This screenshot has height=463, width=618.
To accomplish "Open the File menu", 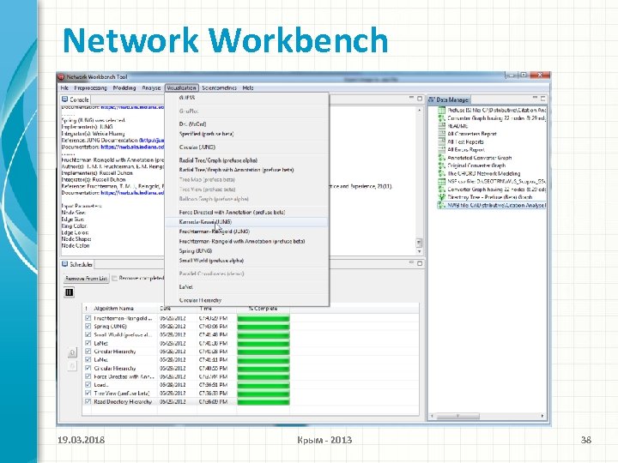I will click(x=64, y=87).
